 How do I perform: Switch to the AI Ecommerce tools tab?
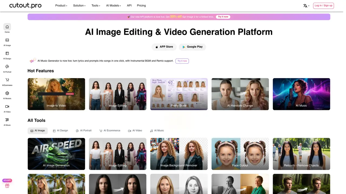[x=110, y=131]
